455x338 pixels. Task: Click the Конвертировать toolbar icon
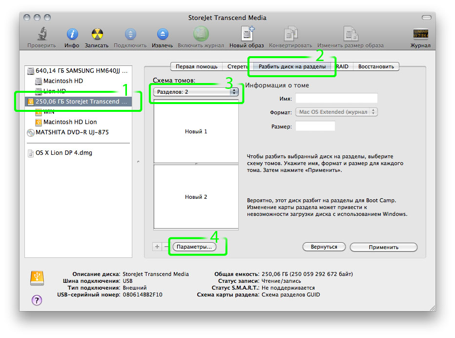[291, 35]
